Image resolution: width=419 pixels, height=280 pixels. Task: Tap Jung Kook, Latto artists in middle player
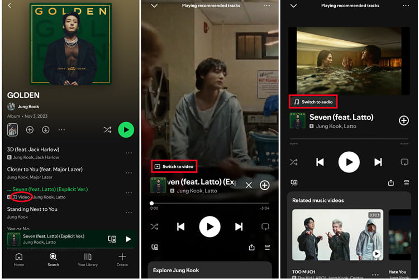[x=197, y=191]
